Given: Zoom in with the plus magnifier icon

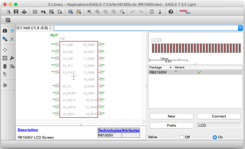Looking at the screenshot, I should click(x=97, y=12).
